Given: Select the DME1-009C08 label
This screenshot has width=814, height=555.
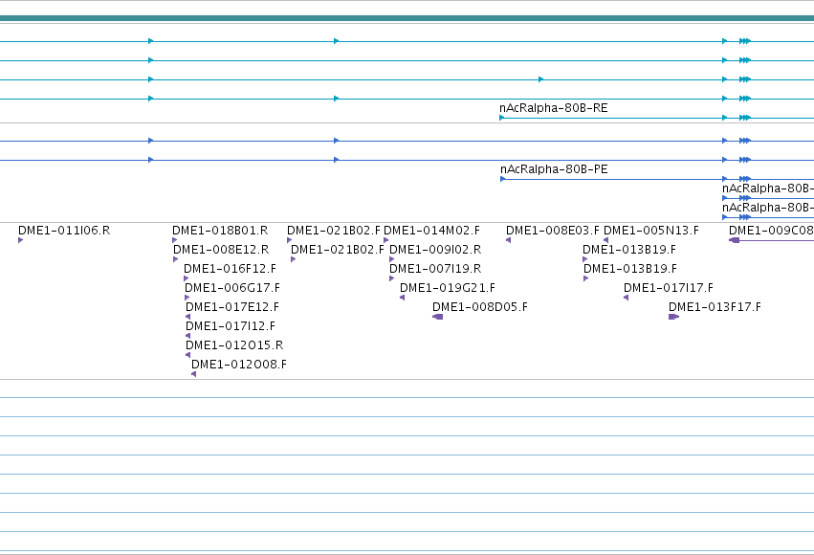Looking at the screenshot, I should tap(771, 231).
